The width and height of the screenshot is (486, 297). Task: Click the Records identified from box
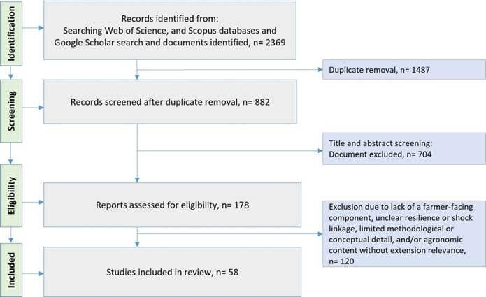click(170, 30)
